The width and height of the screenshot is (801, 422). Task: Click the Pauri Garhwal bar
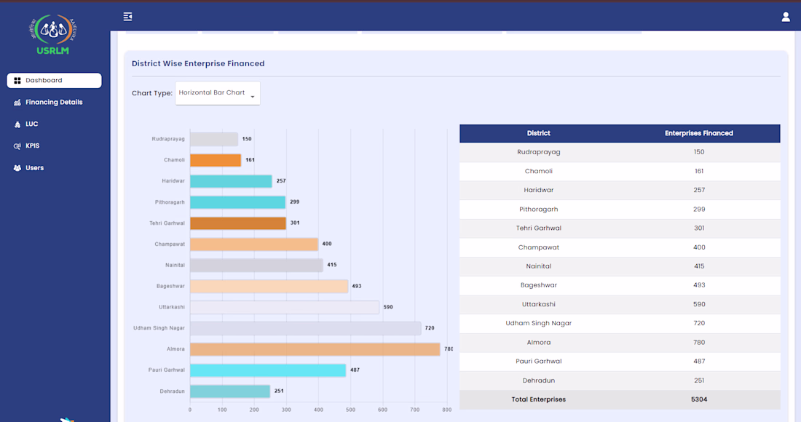(268, 370)
